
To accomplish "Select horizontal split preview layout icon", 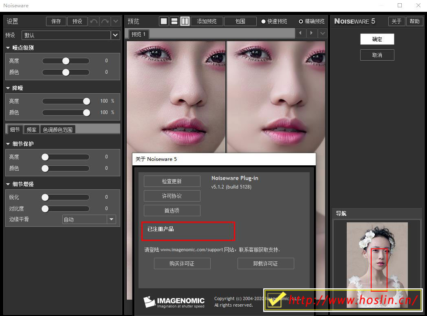I will click(174, 21).
